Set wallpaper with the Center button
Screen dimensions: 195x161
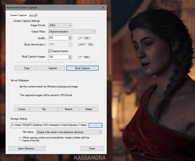(x=22, y=109)
